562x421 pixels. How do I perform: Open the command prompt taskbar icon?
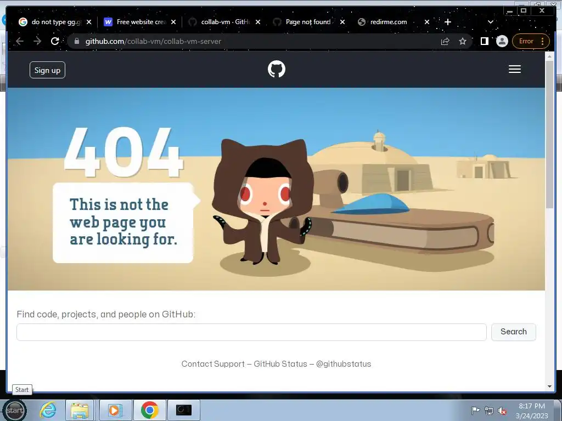[x=183, y=410]
